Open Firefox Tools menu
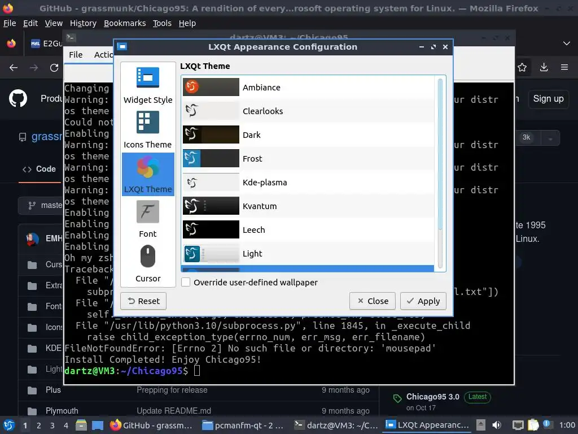The image size is (578, 434). pos(162,23)
